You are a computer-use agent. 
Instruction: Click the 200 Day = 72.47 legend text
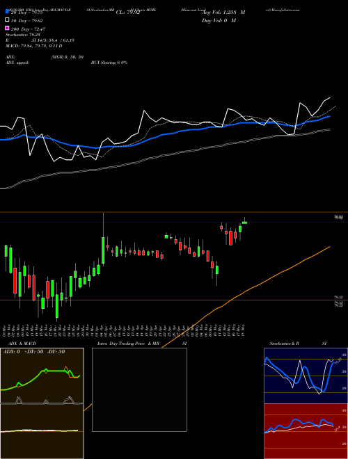click(28, 29)
